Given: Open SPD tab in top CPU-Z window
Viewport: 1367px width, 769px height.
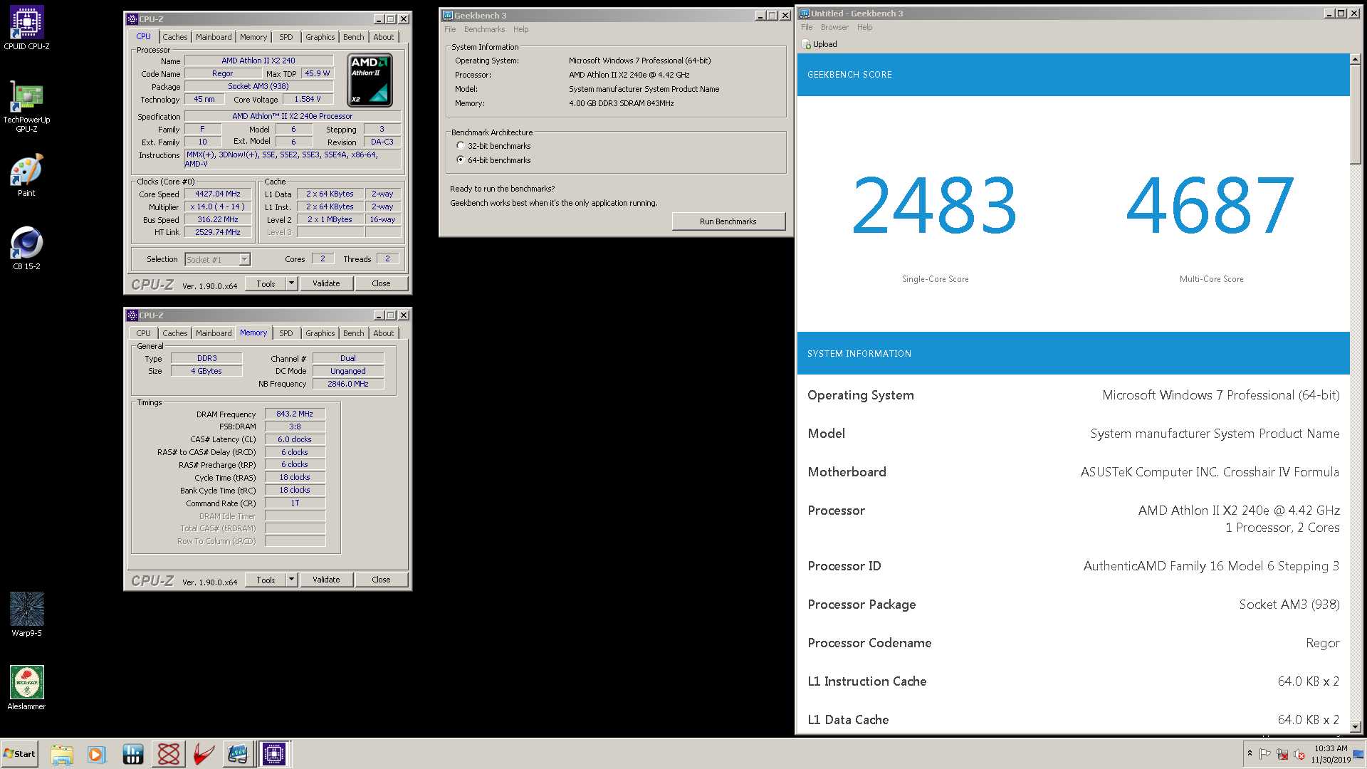Looking at the screenshot, I should pos(286,37).
